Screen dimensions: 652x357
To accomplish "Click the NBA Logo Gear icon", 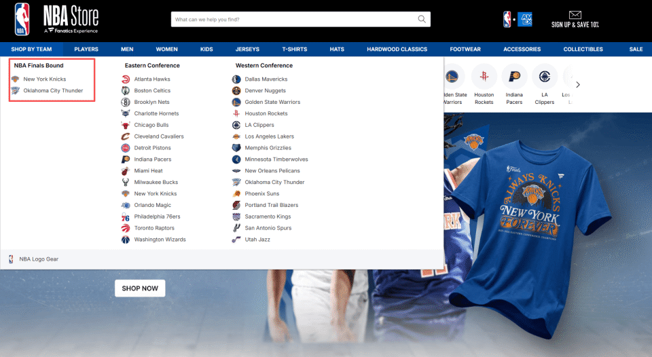I will pyautogui.click(x=12, y=259).
